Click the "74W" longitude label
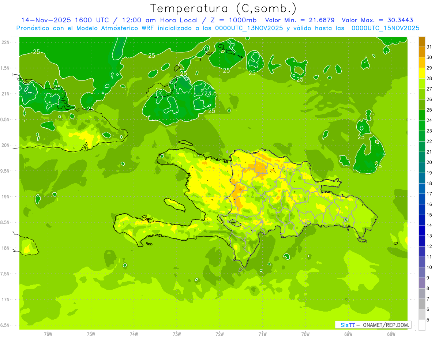The image size is (439, 339). [134, 334]
